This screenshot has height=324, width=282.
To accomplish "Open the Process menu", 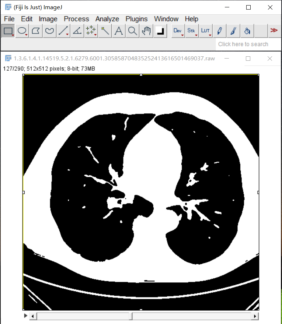I will coord(76,19).
